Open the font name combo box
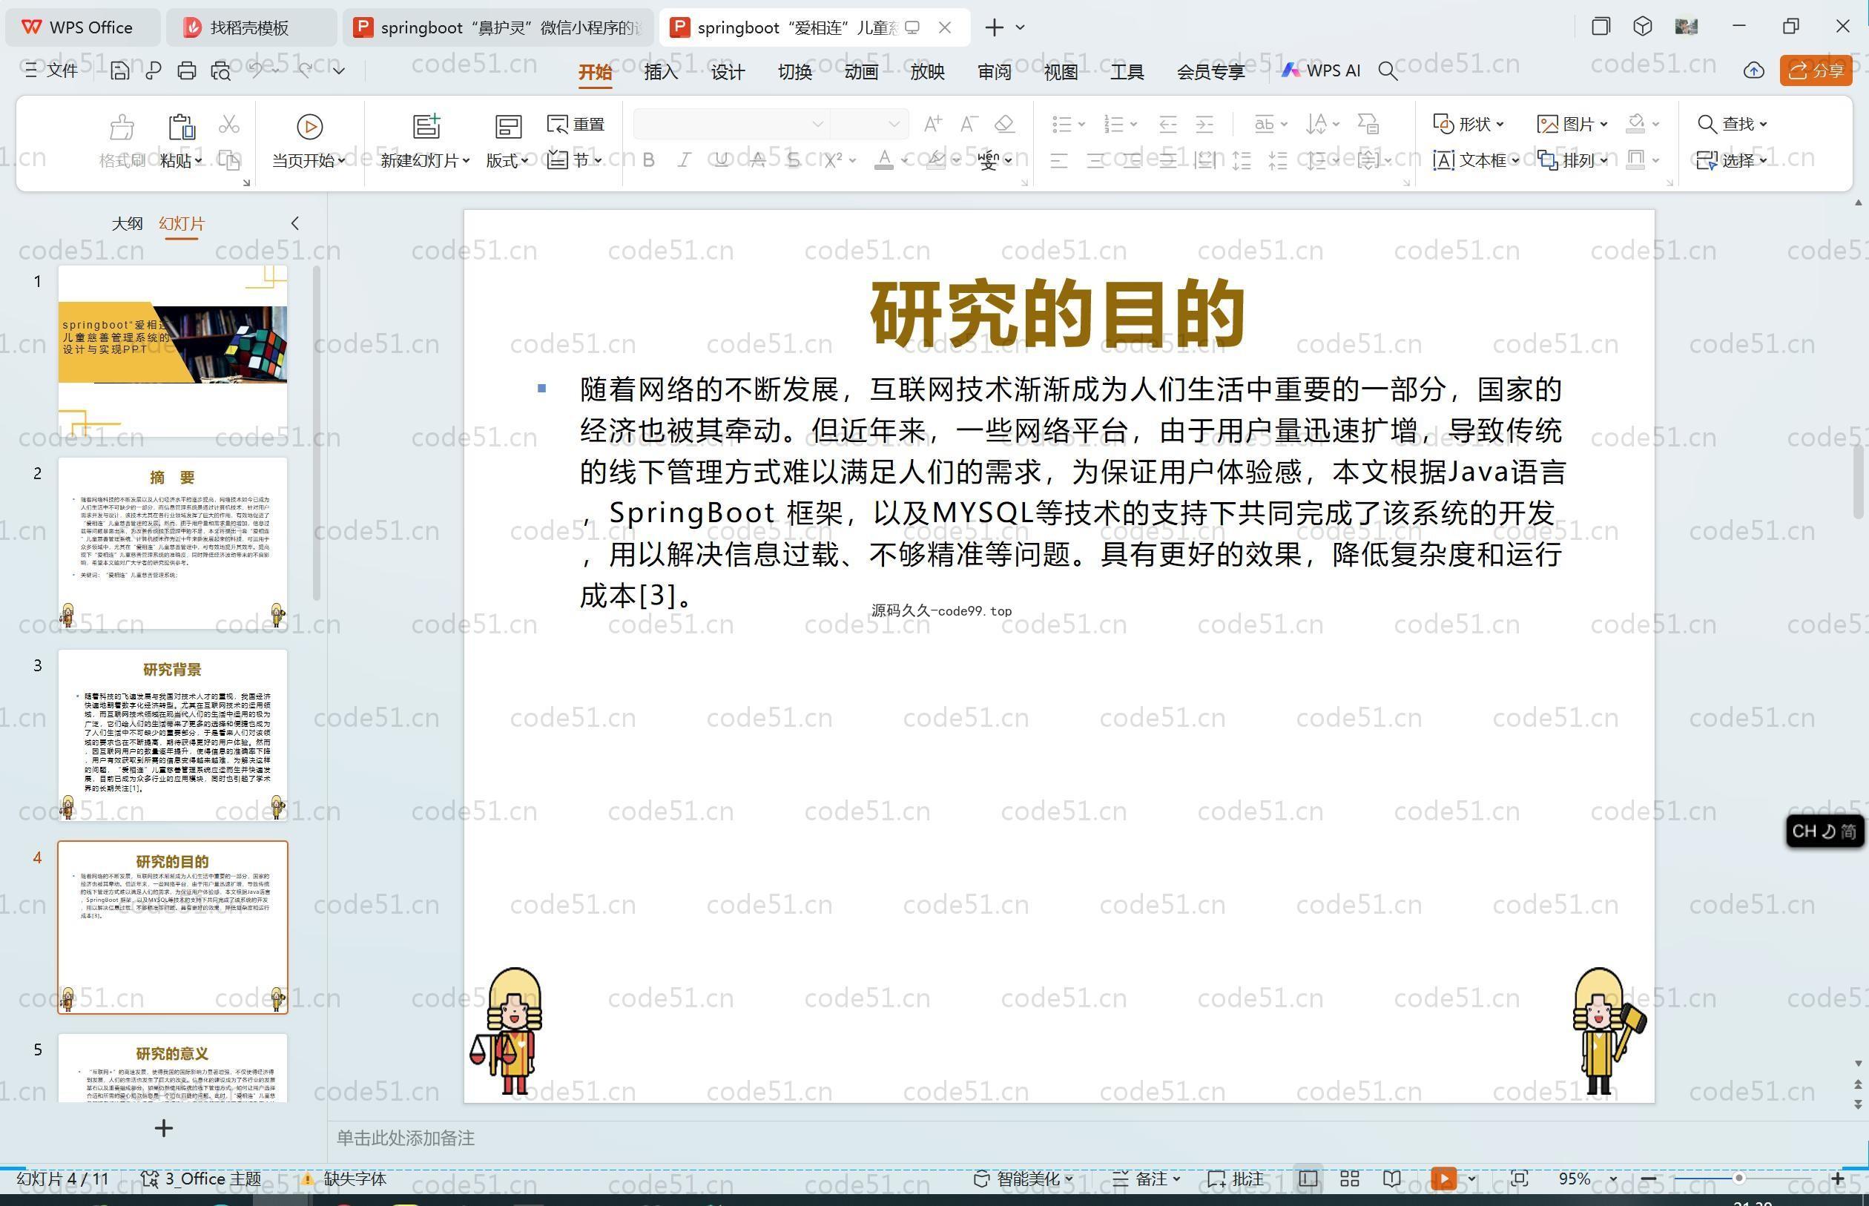1869x1206 pixels. tap(731, 124)
